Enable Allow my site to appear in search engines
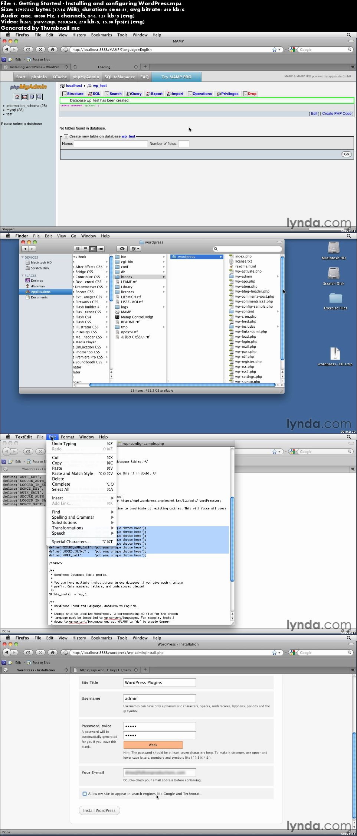The height and width of the screenshot is (836, 357). tap(85, 794)
